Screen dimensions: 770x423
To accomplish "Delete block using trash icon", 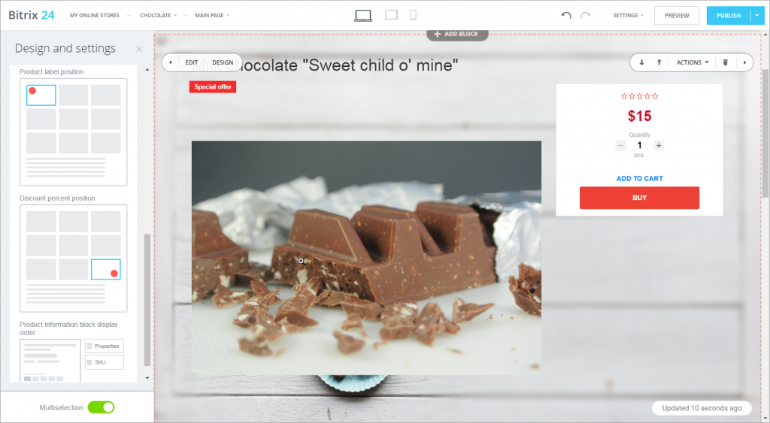I will 726,62.
